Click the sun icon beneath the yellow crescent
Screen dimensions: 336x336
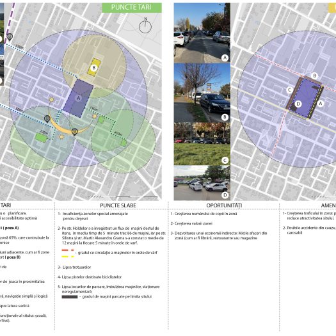61,136
